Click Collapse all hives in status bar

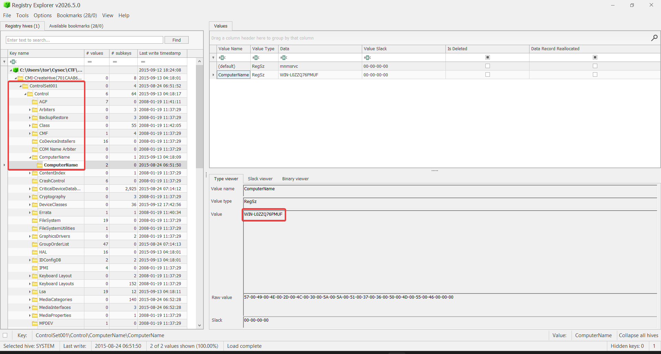[x=638, y=335]
